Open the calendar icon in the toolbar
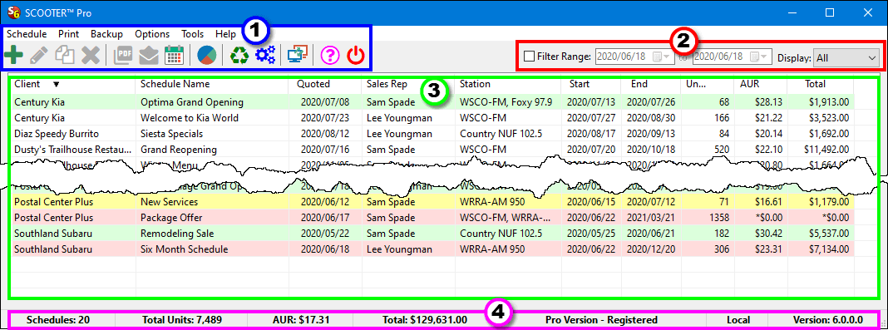The width and height of the screenshot is (888, 330). tap(175, 56)
